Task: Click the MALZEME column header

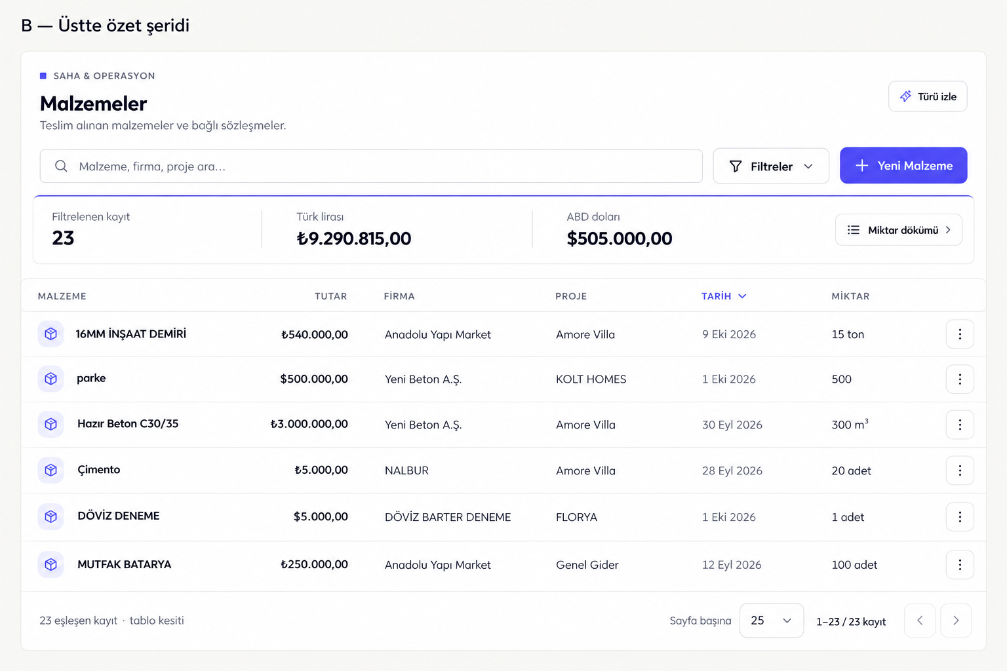Action: coord(62,296)
